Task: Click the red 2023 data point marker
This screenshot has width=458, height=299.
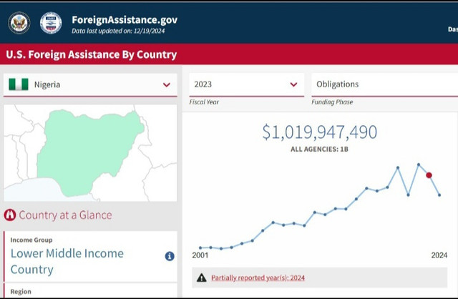Action: pyautogui.click(x=429, y=175)
